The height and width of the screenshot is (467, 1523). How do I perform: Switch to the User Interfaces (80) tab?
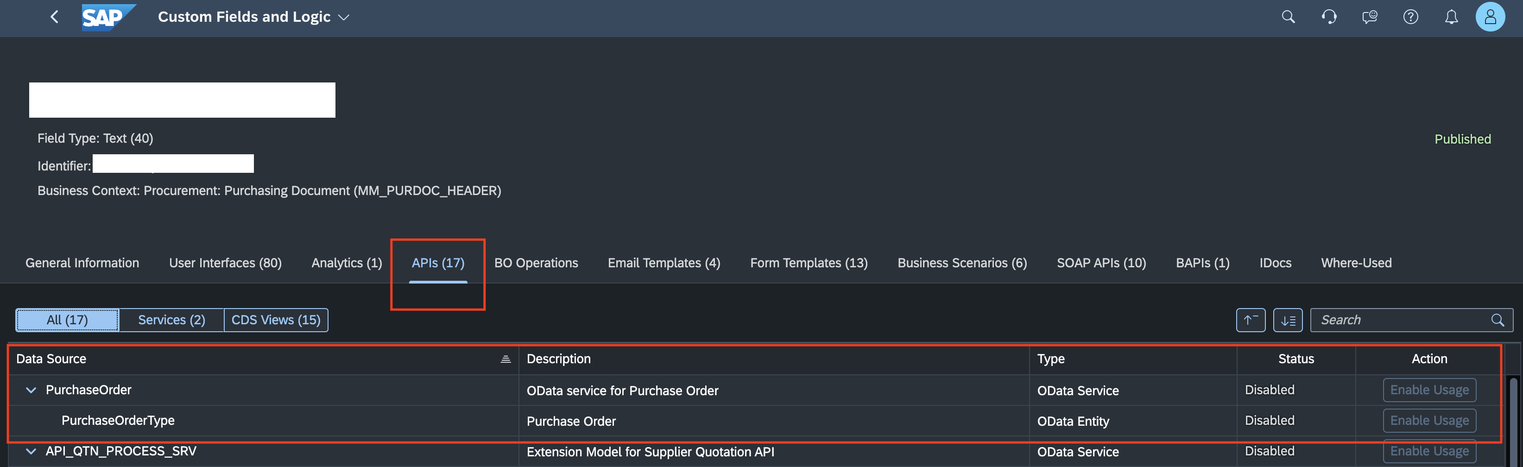click(x=225, y=263)
